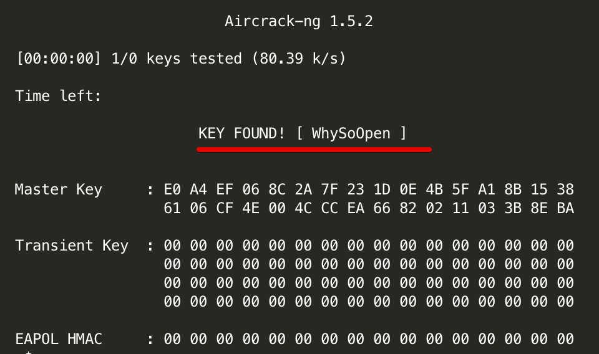Click the 61 byte starting Master Key's second row
The image size is (599, 354).
[x=172, y=208]
